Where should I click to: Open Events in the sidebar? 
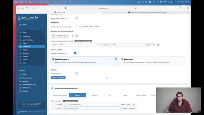tap(25, 60)
